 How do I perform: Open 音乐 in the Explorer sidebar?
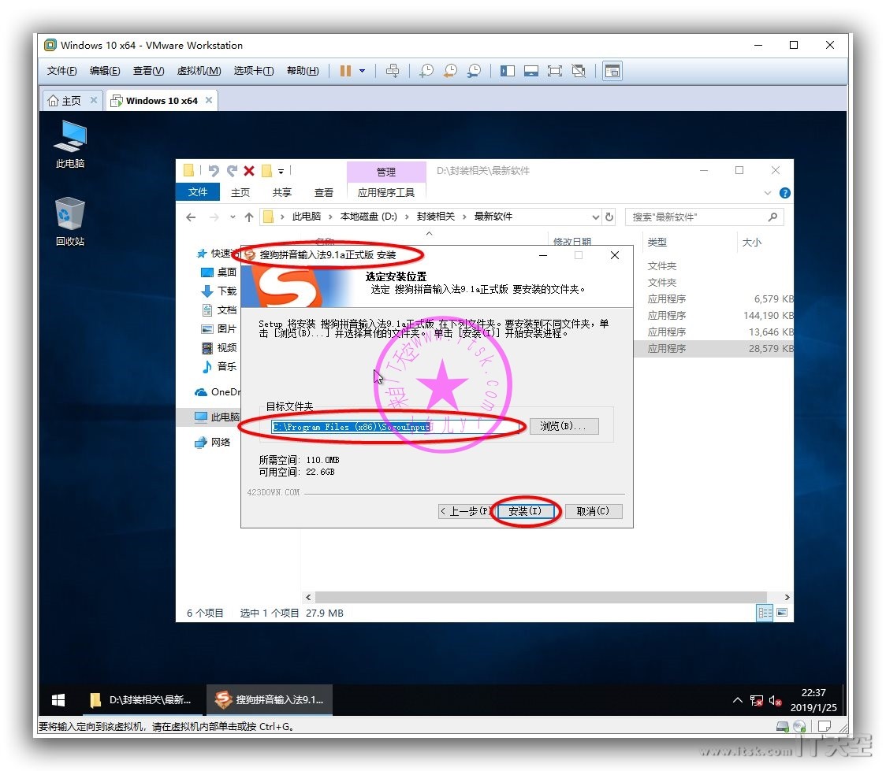220,366
